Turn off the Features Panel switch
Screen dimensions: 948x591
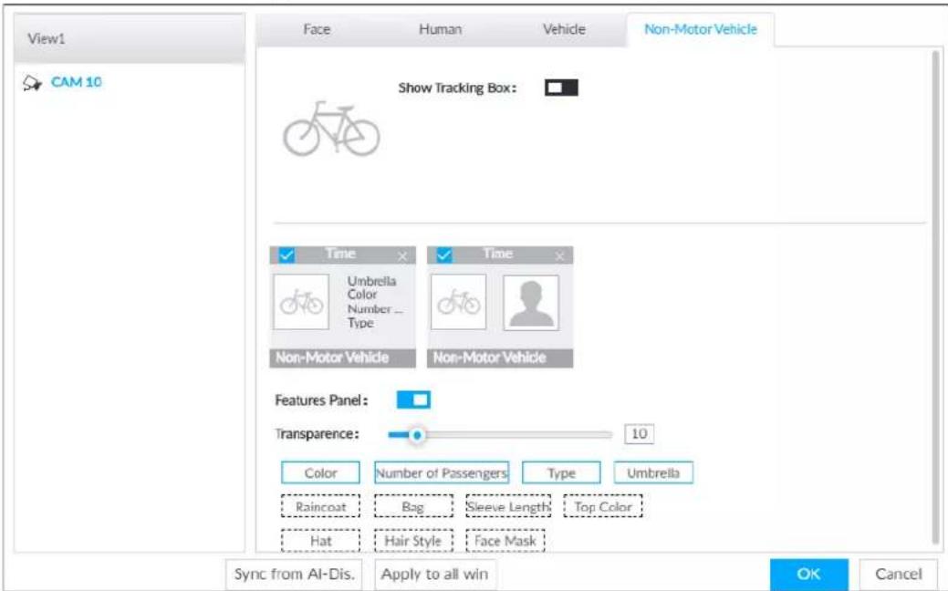pos(413,399)
